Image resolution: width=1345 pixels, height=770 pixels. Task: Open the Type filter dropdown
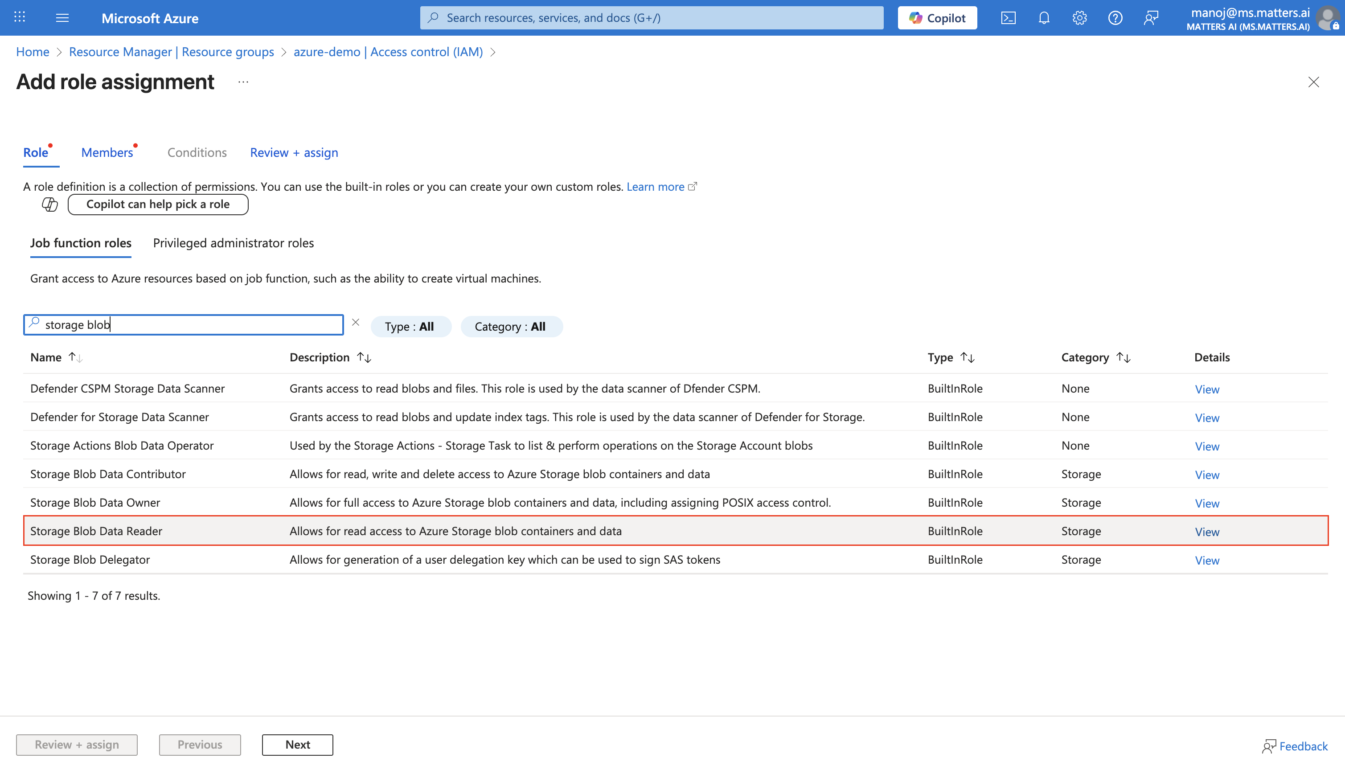(x=410, y=326)
